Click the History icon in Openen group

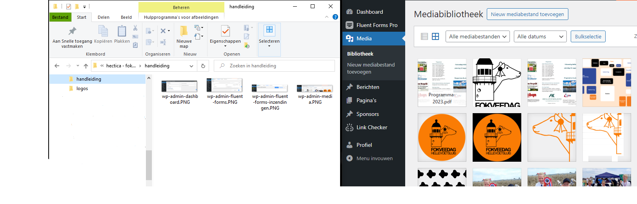click(x=247, y=45)
